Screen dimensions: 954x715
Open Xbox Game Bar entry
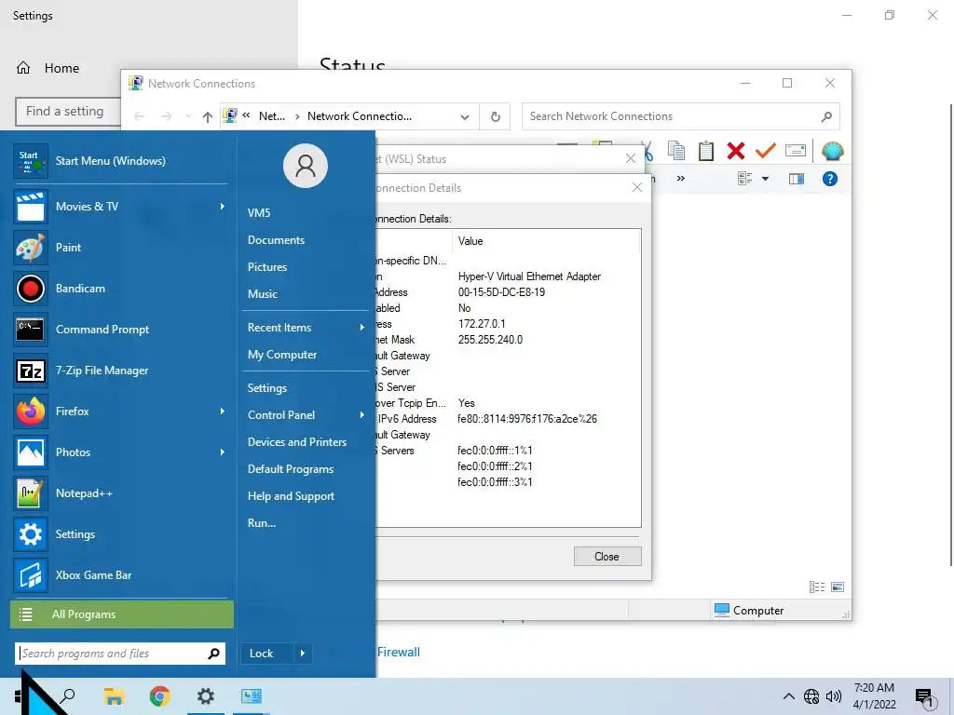(x=120, y=575)
